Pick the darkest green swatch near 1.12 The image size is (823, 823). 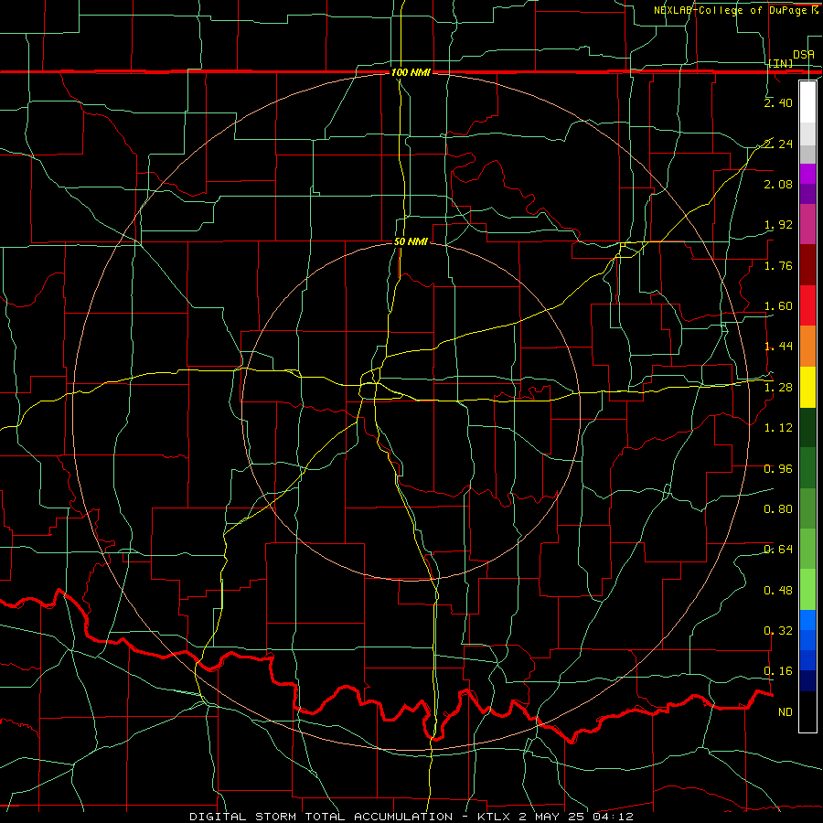coord(807,428)
